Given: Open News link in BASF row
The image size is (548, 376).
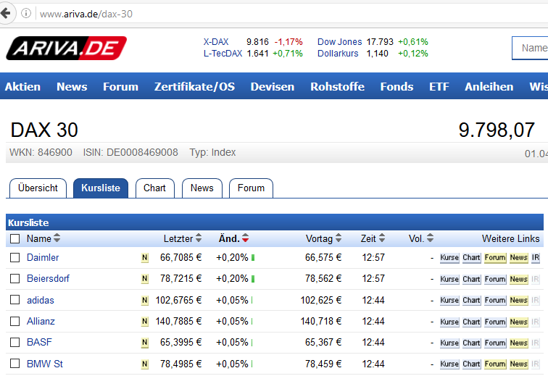Looking at the screenshot, I should coord(519,343).
